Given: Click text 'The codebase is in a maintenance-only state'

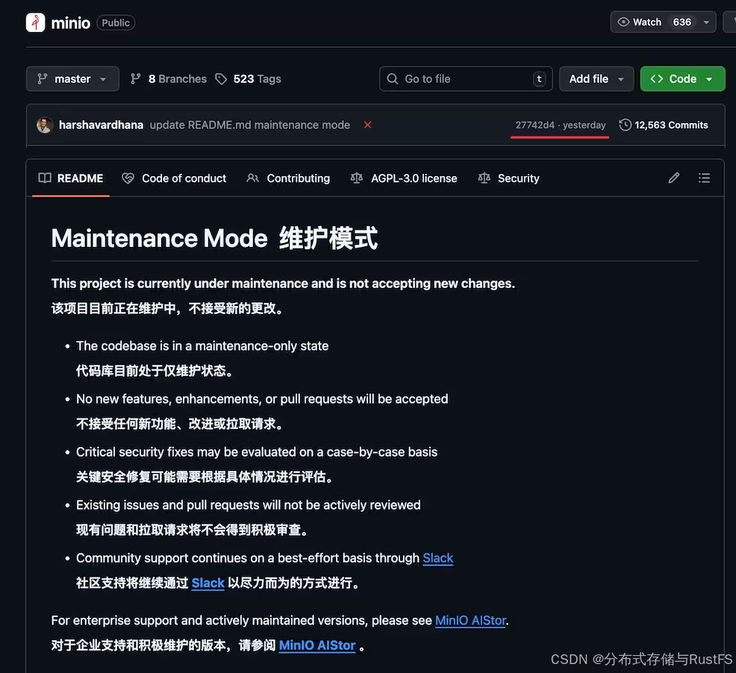Looking at the screenshot, I should click(x=202, y=346).
